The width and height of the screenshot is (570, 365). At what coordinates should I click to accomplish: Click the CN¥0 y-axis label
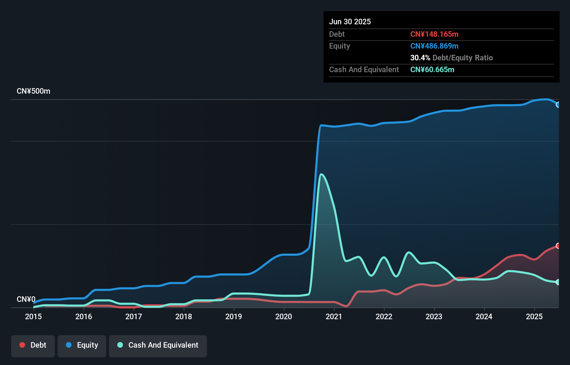(x=26, y=299)
